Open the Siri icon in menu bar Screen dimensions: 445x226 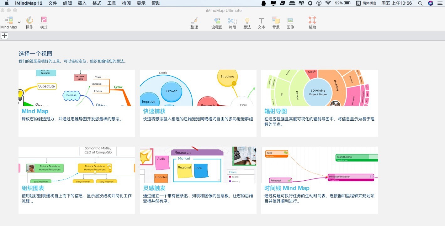(x=431, y=3)
